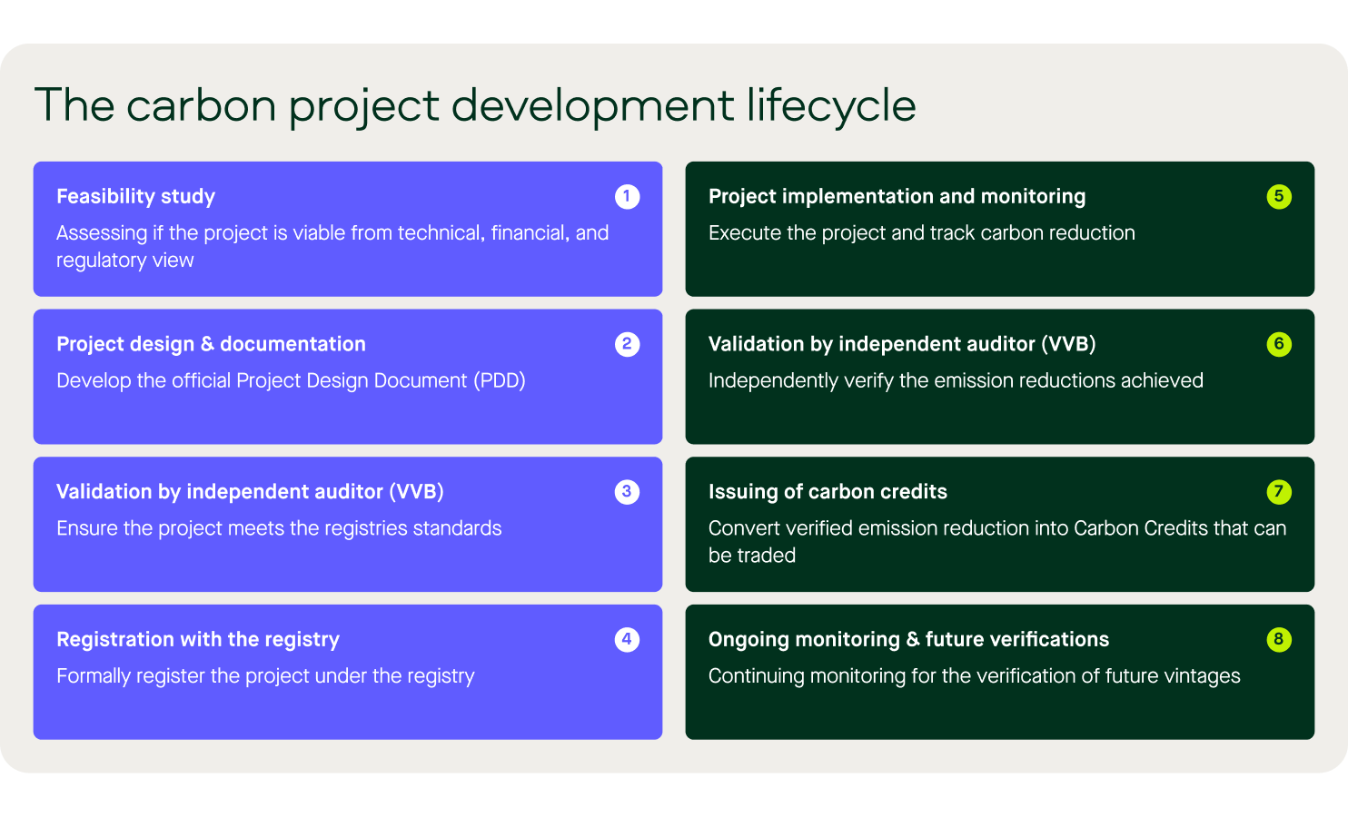Click Ongoing monitoring & future verifications heading
This screenshot has height=817, width=1348.
pyautogui.click(x=908, y=640)
